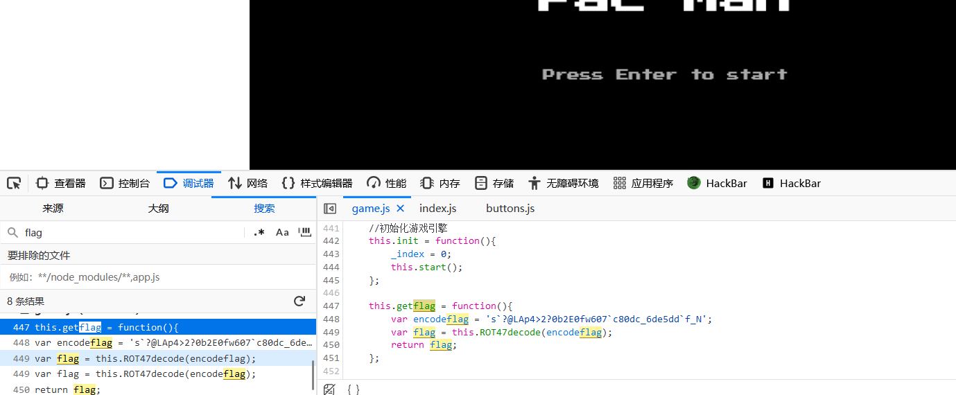Toggle the Aa case-sensitive search option
Image resolution: width=956 pixels, height=395 pixels.
point(282,233)
